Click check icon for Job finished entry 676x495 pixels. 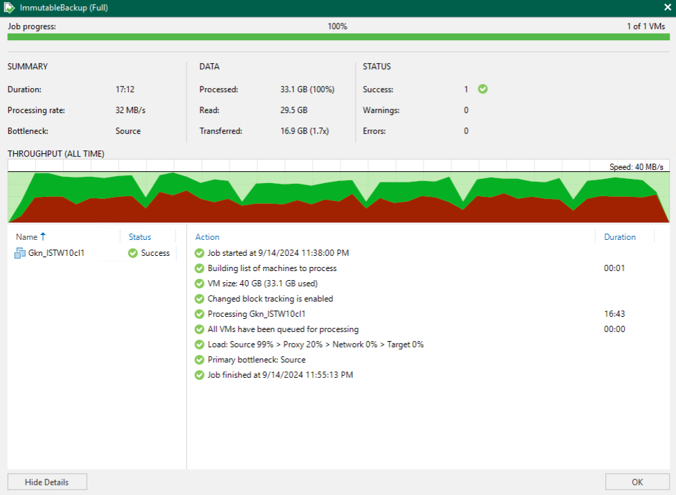coord(199,375)
